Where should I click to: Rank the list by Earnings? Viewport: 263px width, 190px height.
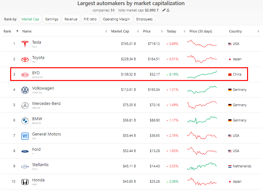(52, 19)
